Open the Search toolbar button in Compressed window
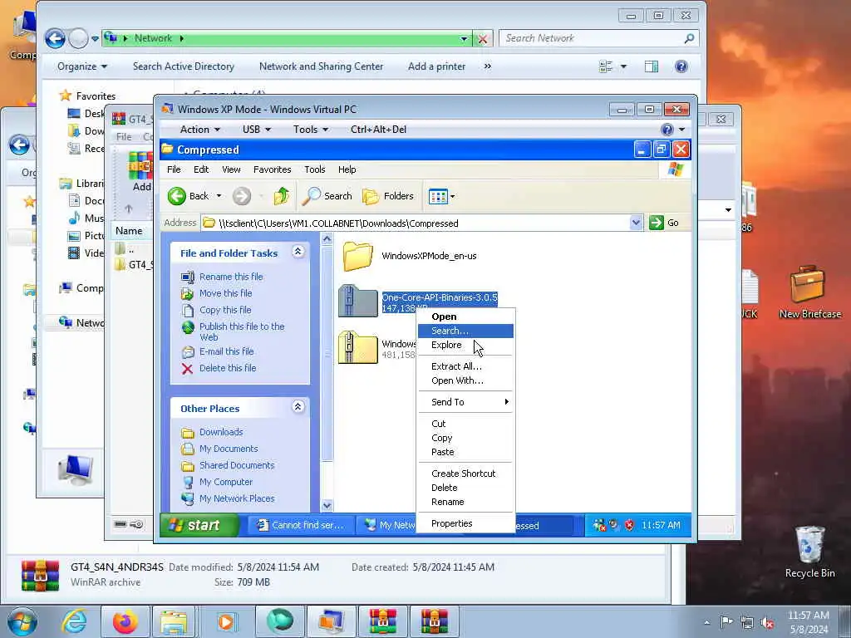This screenshot has width=851, height=638. point(327,196)
